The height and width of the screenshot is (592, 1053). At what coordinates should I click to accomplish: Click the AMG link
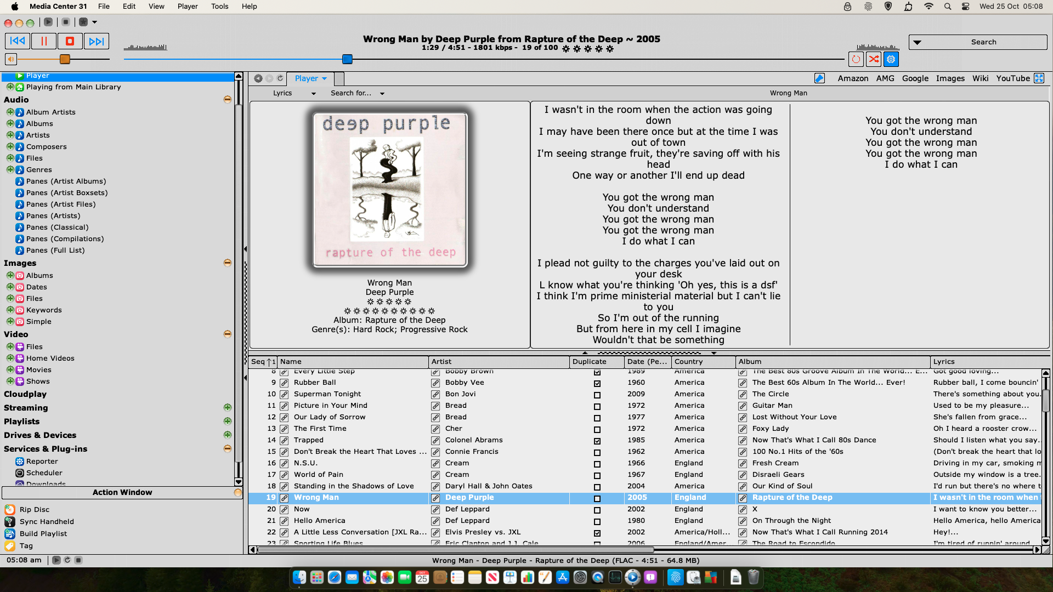[885, 78]
